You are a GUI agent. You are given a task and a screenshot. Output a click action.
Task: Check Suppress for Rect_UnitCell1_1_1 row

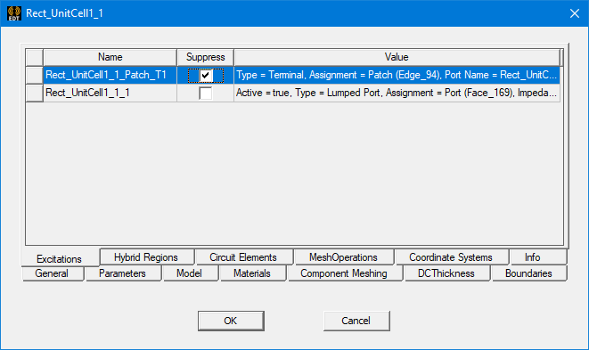206,94
